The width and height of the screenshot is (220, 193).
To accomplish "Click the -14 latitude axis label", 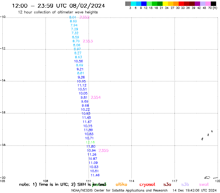I will (x=3, y=80).
